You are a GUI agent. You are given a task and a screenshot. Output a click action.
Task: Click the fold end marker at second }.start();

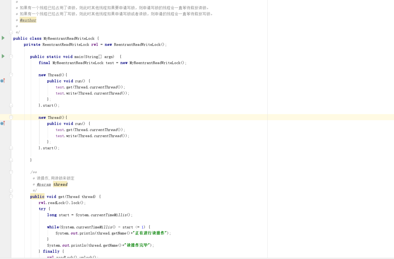pos(11,148)
